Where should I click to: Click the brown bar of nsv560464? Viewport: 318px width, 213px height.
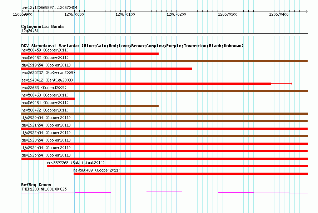(x=90, y=106)
